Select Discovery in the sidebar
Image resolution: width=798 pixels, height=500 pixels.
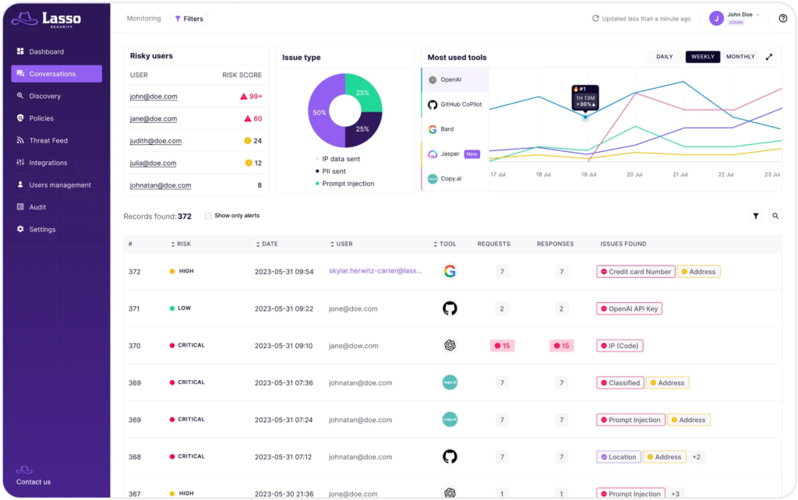48,96
